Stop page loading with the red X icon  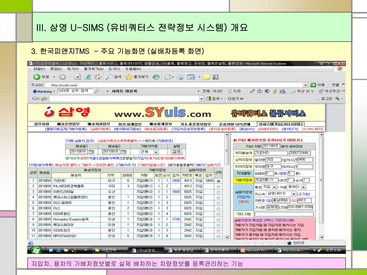78,77
